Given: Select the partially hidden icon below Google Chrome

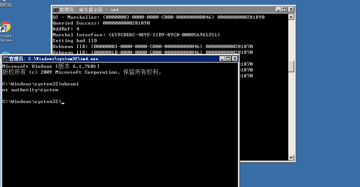Looking at the screenshot, I should tap(5, 54).
